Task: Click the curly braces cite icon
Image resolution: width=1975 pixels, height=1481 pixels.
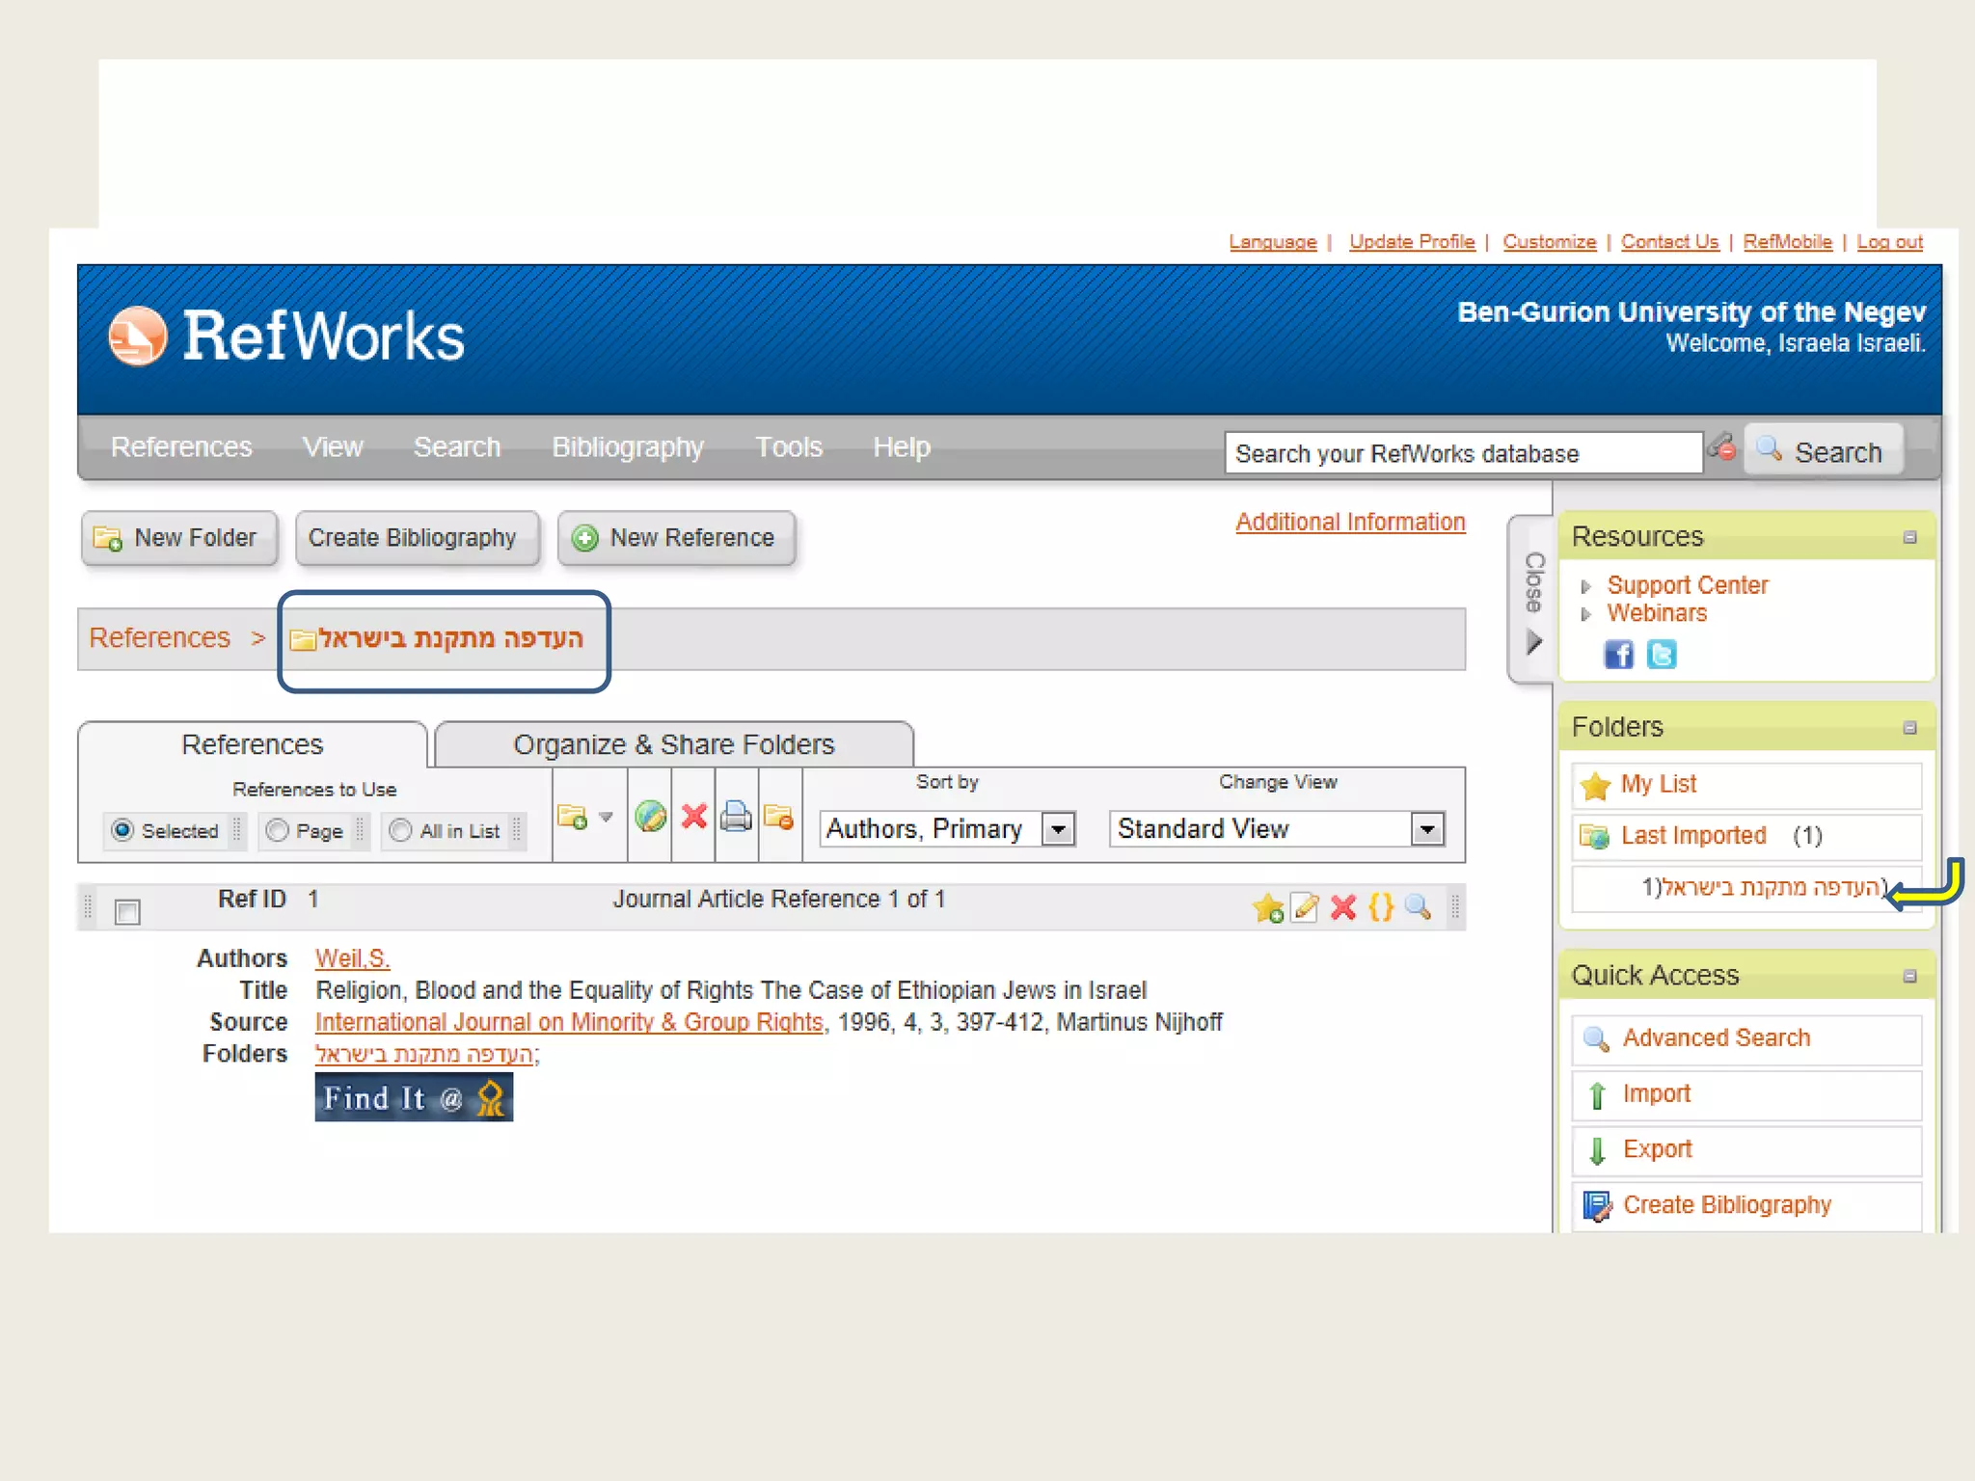Action: tap(1381, 907)
